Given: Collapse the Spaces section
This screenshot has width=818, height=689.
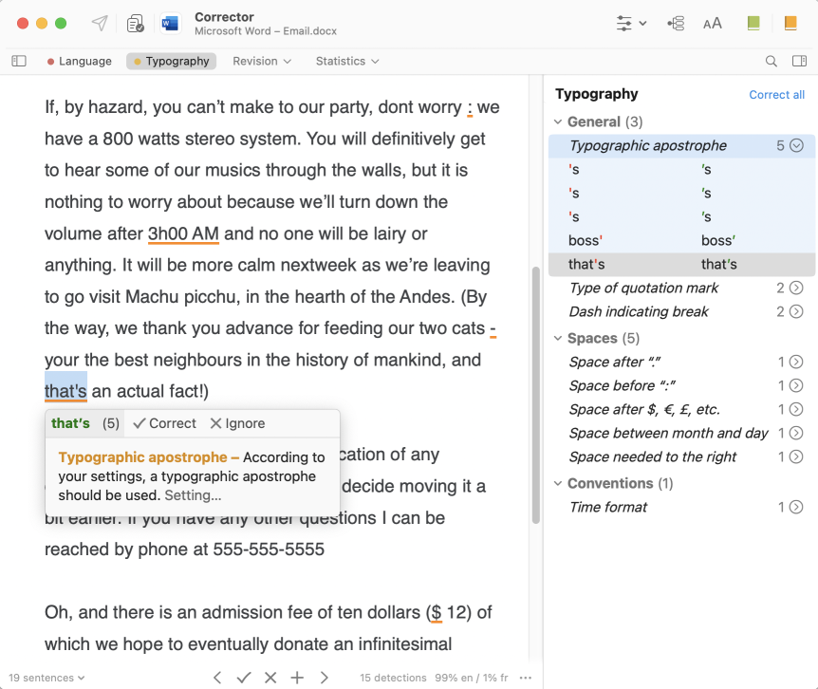Looking at the screenshot, I should tap(558, 339).
